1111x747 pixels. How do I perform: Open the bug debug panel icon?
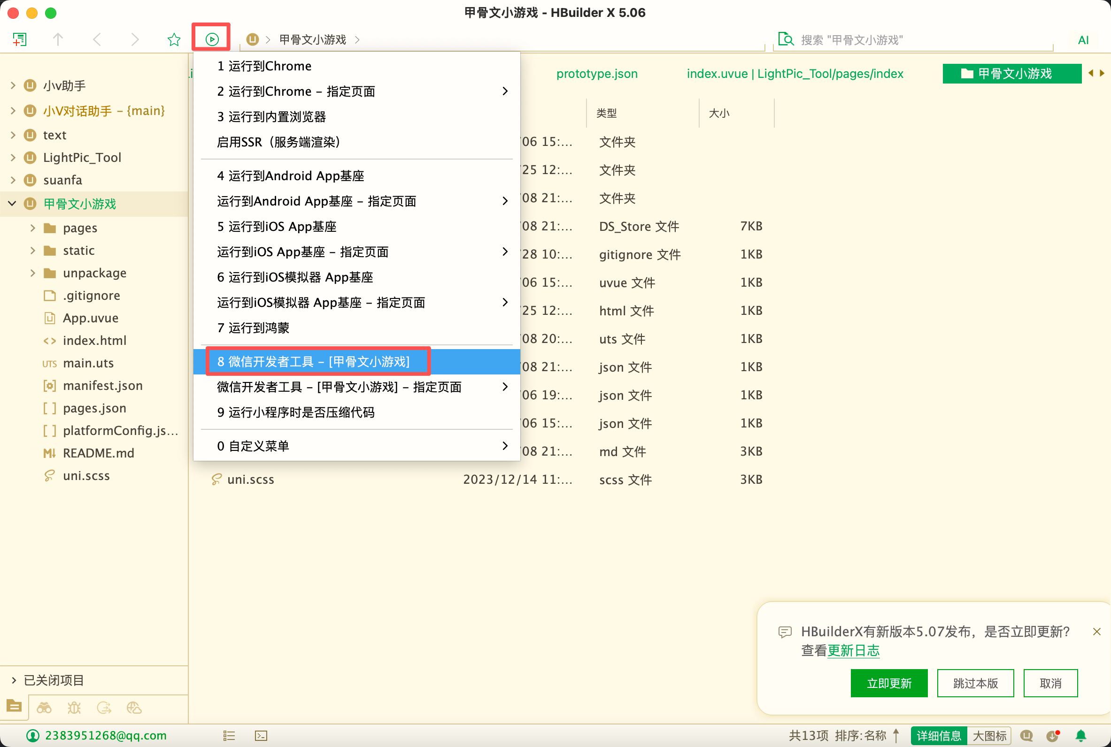click(74, 708)
